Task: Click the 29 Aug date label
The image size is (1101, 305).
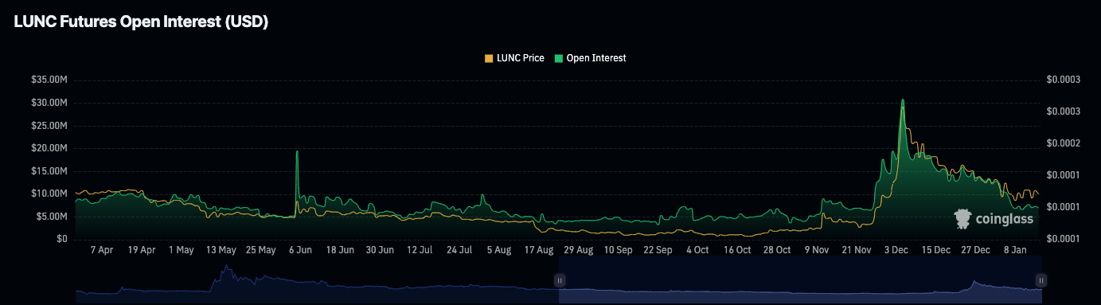Action: click(579, 250)
